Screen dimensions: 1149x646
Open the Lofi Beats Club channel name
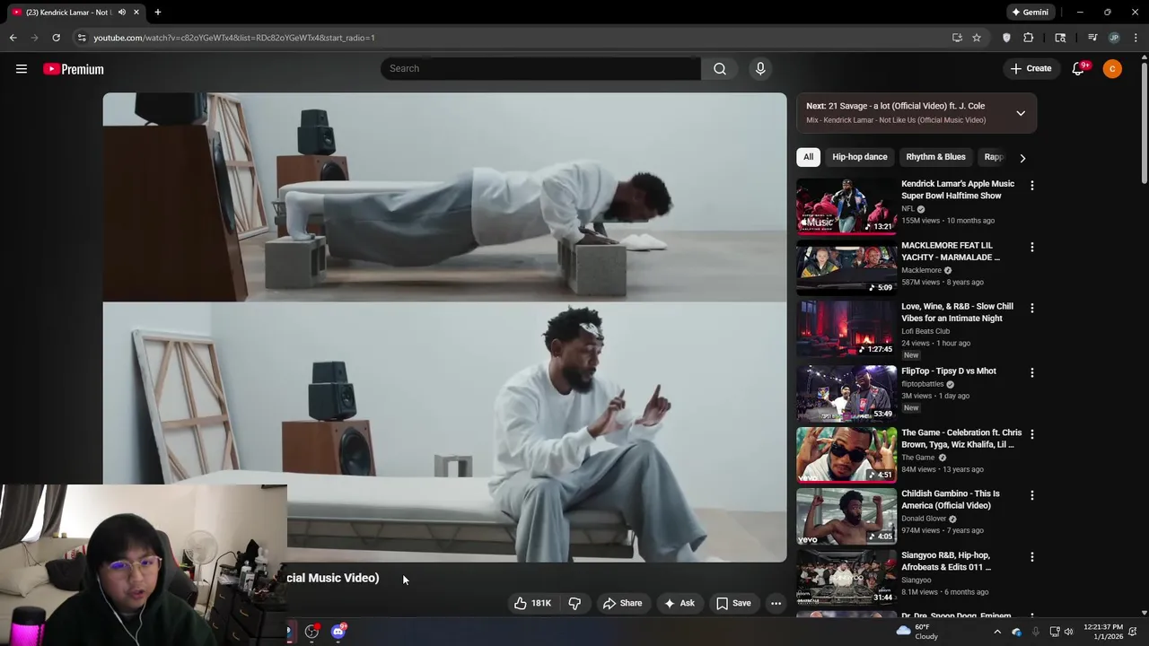click(925, 331)
